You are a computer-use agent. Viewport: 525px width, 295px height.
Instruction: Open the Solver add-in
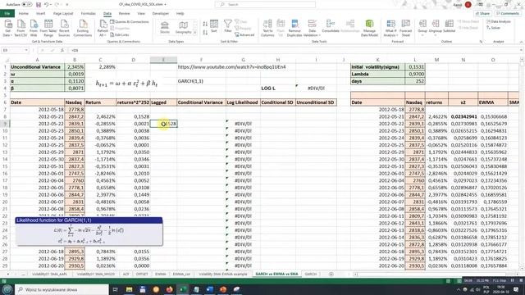493,28
